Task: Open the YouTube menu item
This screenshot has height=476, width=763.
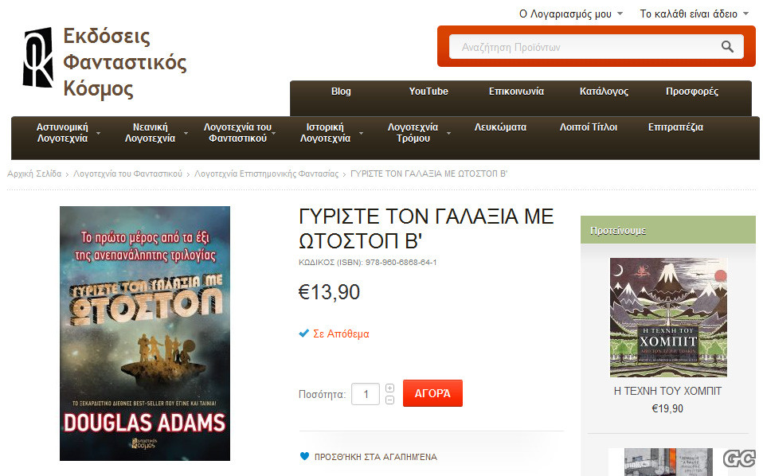Action: 428,92
